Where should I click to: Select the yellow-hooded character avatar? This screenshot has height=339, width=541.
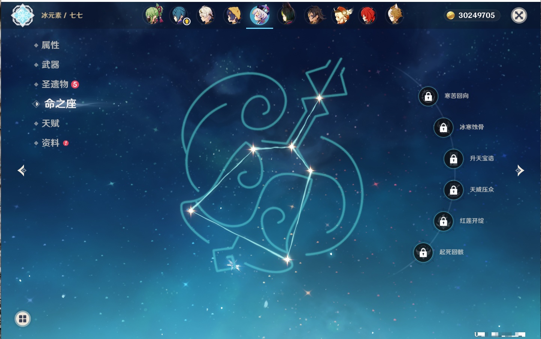[x=233, y=15]
